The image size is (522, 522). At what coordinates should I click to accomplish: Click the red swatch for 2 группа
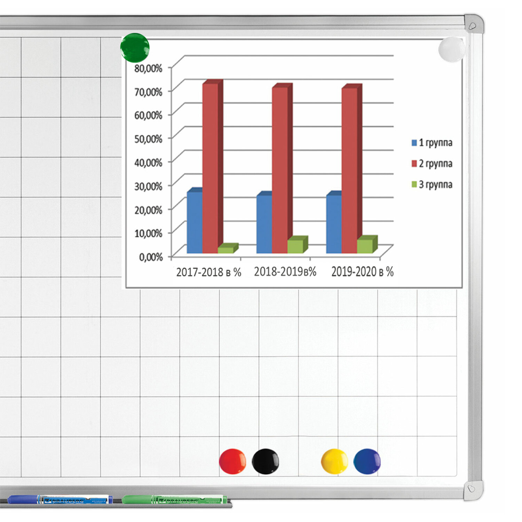(x=414, y=164)
